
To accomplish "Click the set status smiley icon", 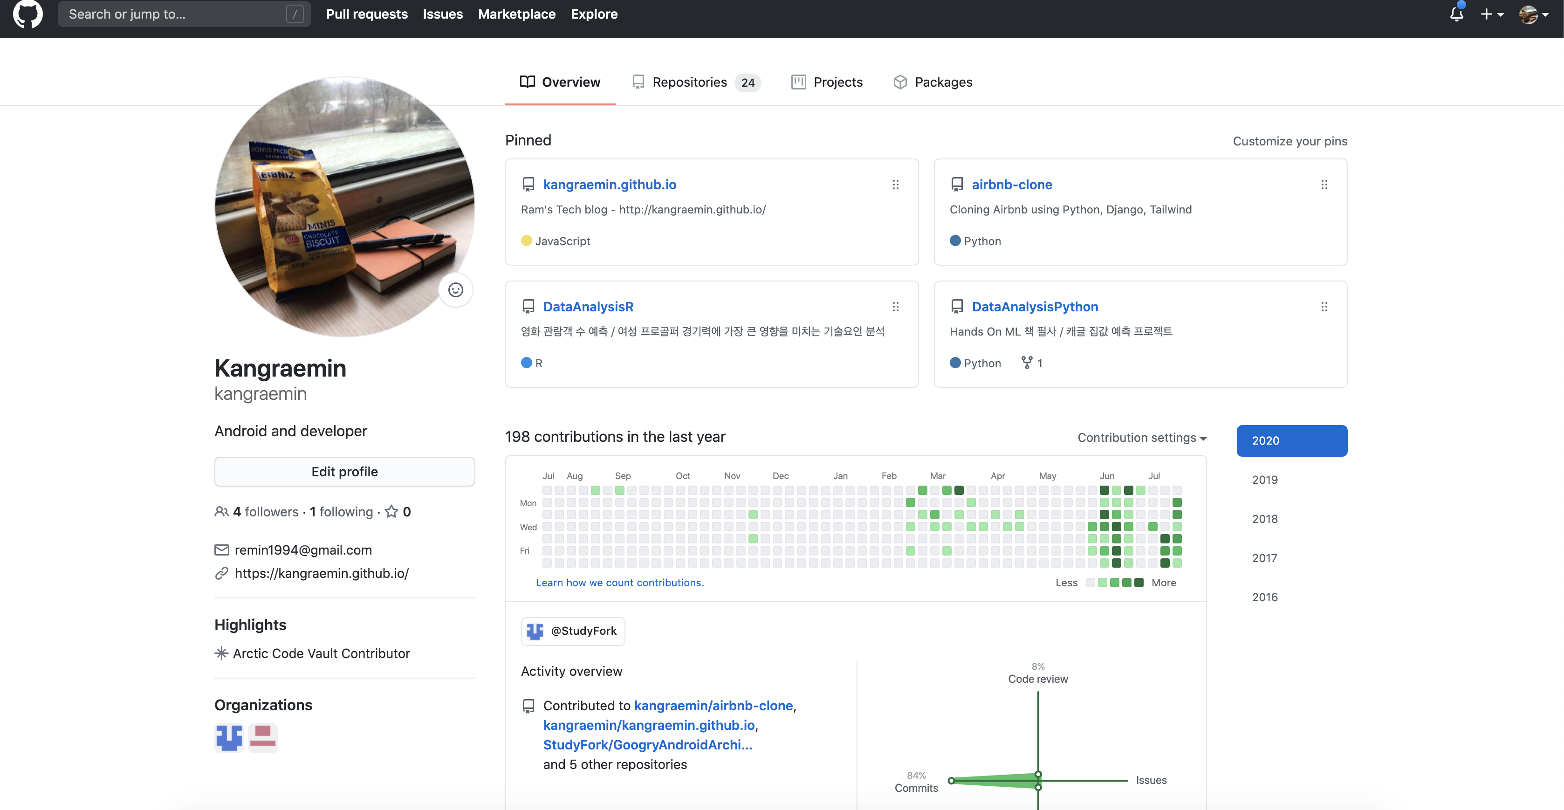I will (x=455, y=290).
